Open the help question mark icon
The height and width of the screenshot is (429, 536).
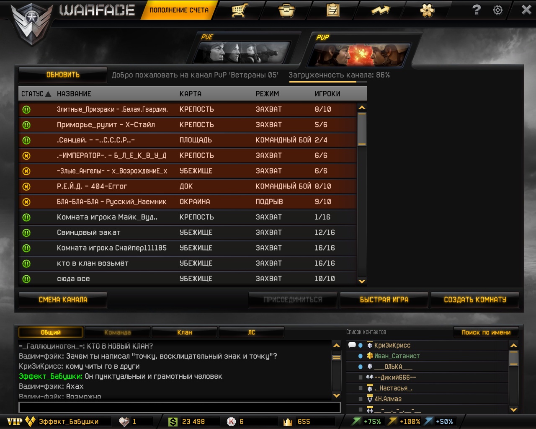click(477, 10)
